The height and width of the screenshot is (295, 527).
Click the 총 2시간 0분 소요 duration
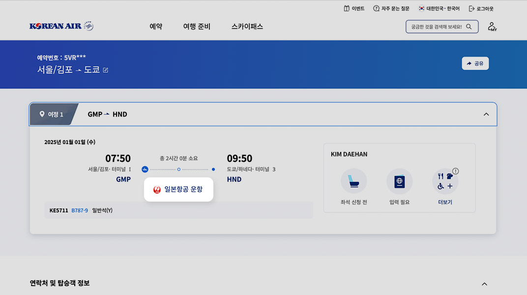click(x=178, y=158)
